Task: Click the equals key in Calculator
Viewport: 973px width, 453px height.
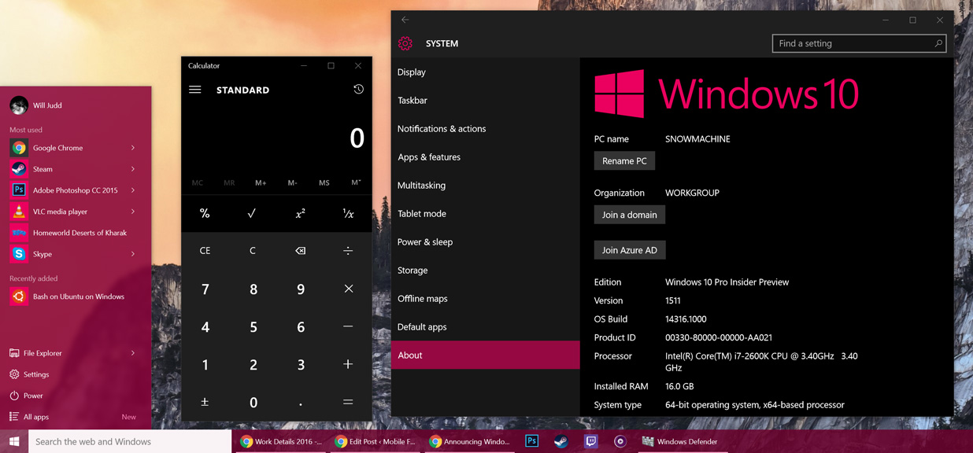Action: tap(348, 402)
